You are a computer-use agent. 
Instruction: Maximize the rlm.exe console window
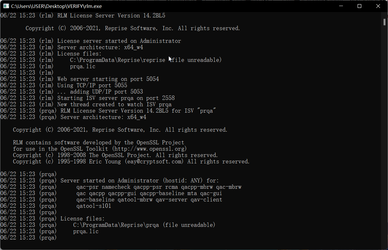359,6
